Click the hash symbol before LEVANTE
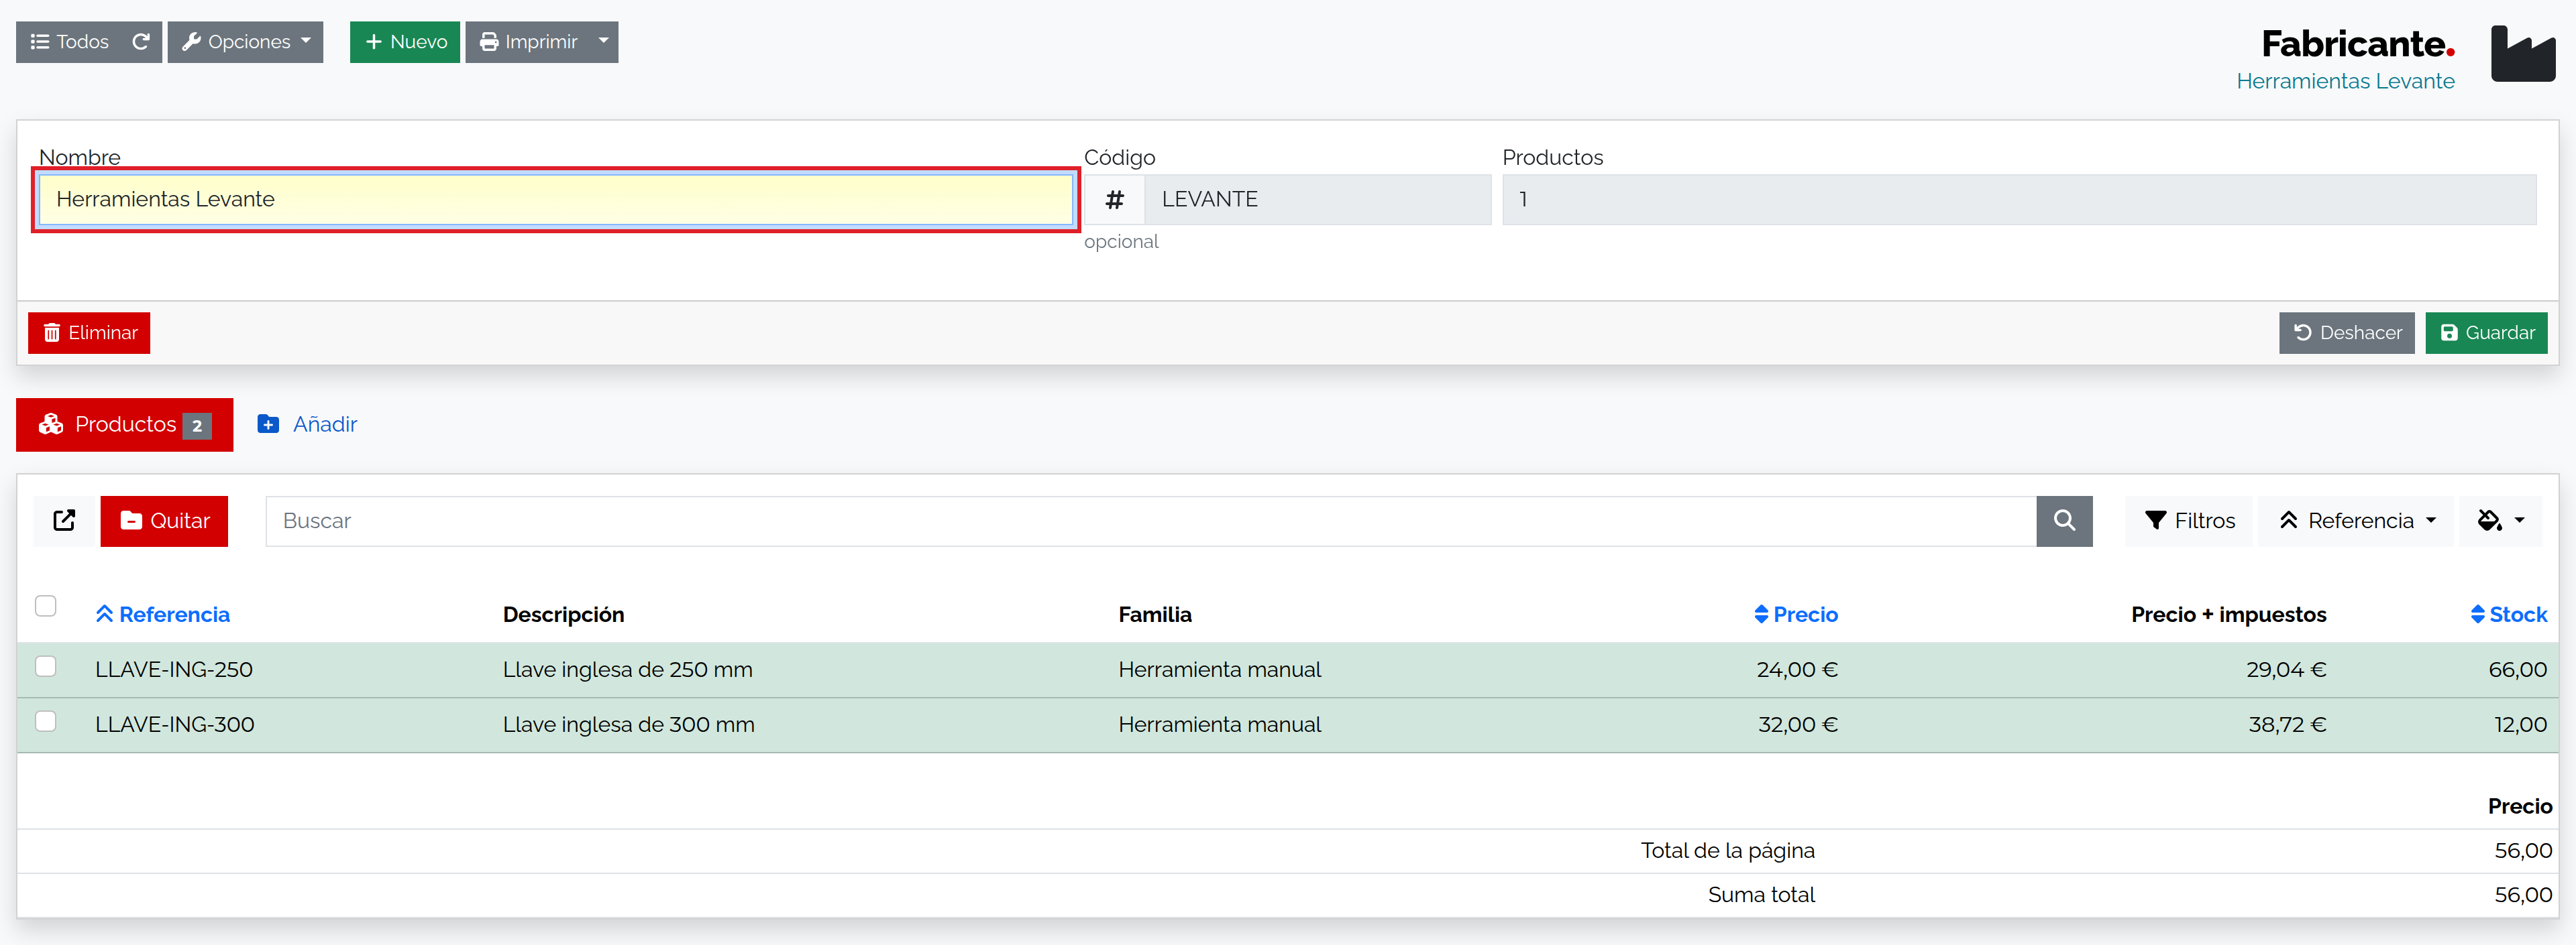This screenshot has height=945, width=2576. pyautogui.click(x=1114, y=200)
